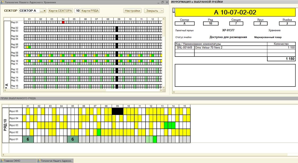Screen dimensions: 298x163
Task: Select green cell in section 13 of Ярус 03
Action: 166,125
